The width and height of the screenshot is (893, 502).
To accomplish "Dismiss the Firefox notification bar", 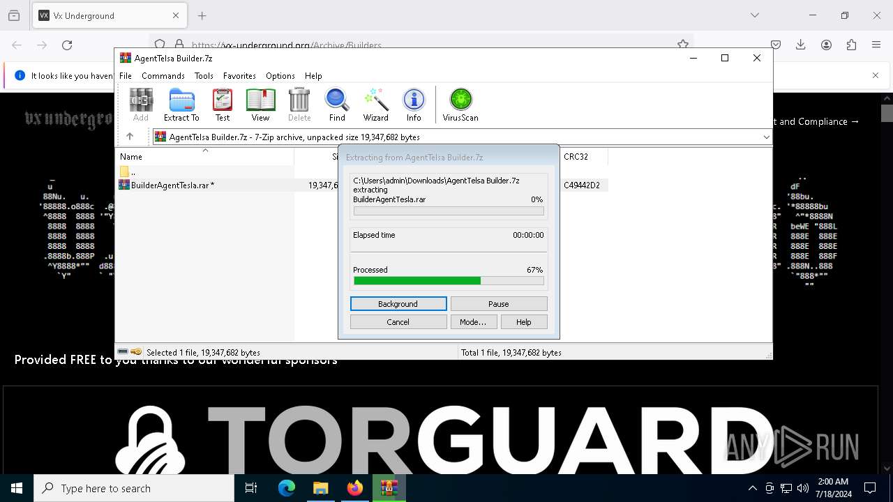I will tap(876, 75).
